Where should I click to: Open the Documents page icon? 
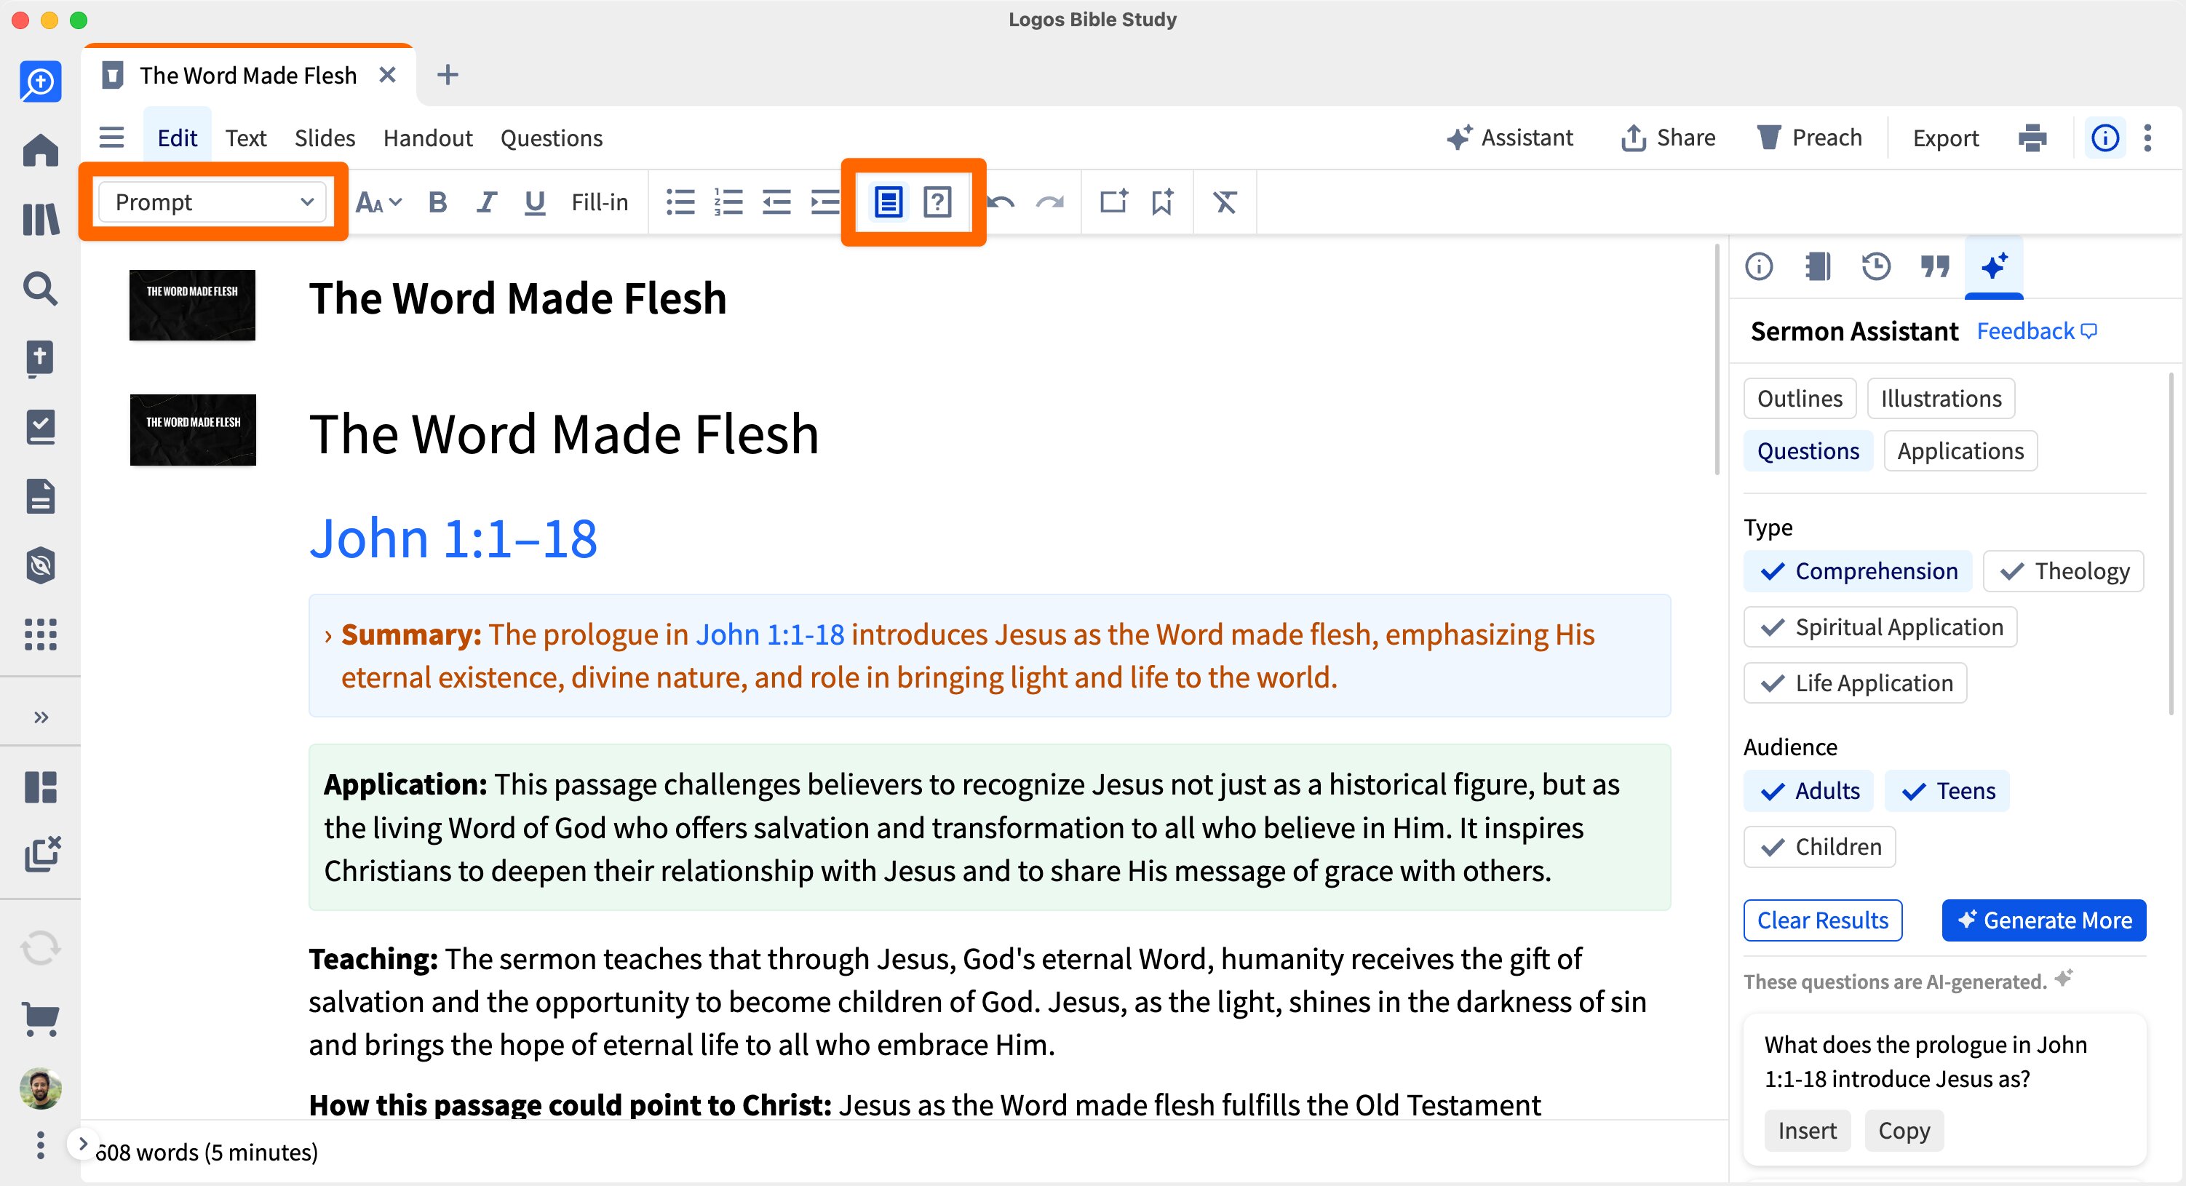click(40, 496)
